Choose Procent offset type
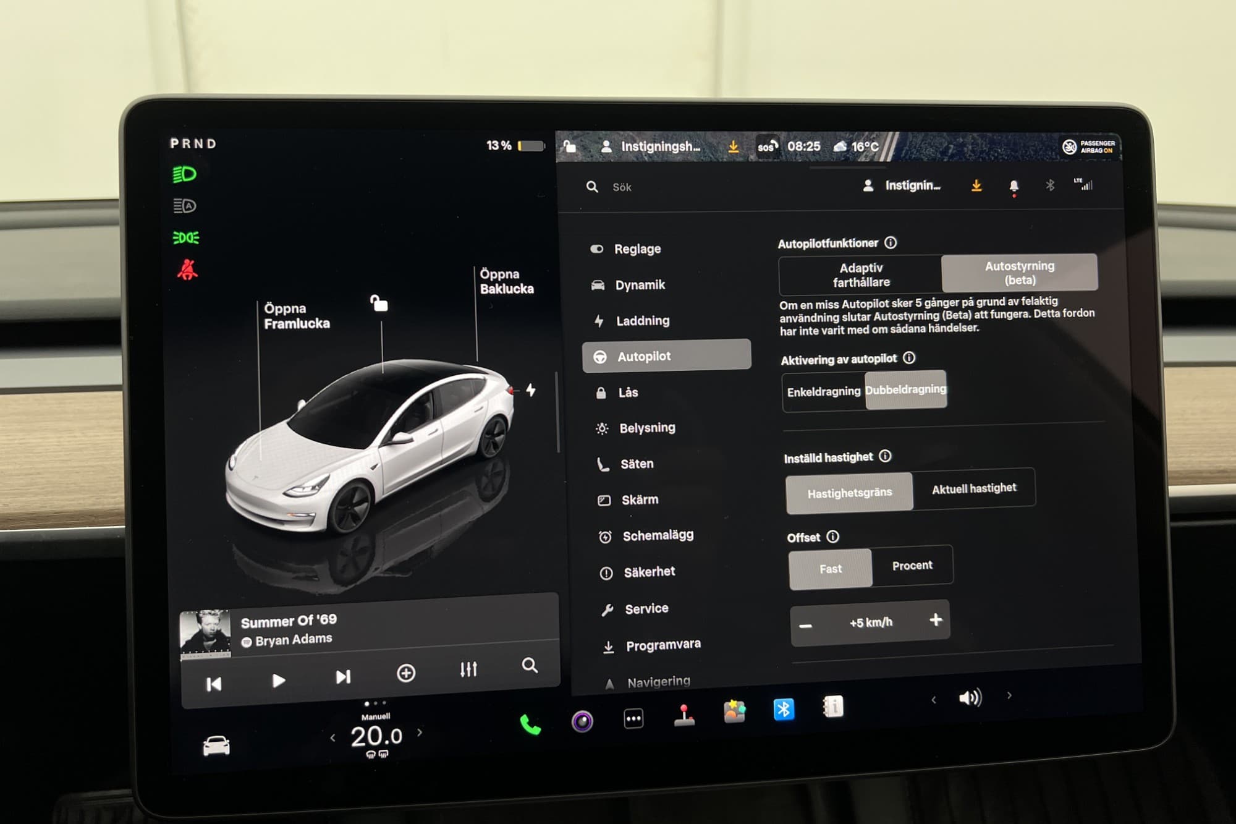Screen dimensions: 1236x824 [x=912, y=566]
